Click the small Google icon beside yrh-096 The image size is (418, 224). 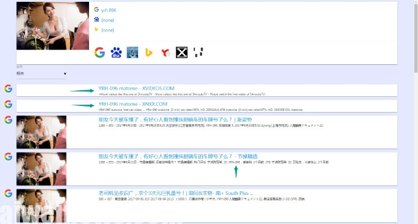coord(96,10)
